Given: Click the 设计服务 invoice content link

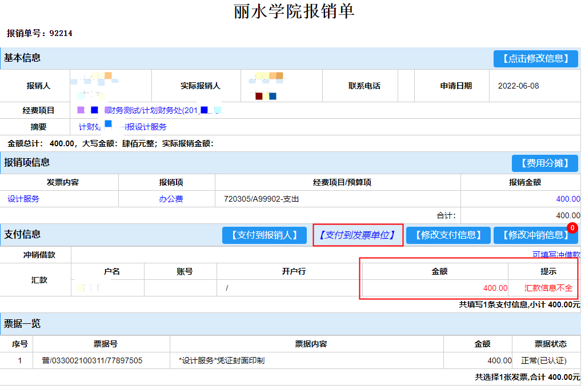Looking at the screenshot, I should pos(23,199).
